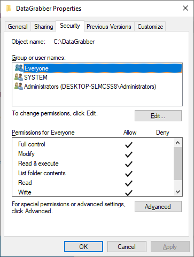Click the Everyone group icon
This screenshot has width=194, height=257.
[19, 68]
